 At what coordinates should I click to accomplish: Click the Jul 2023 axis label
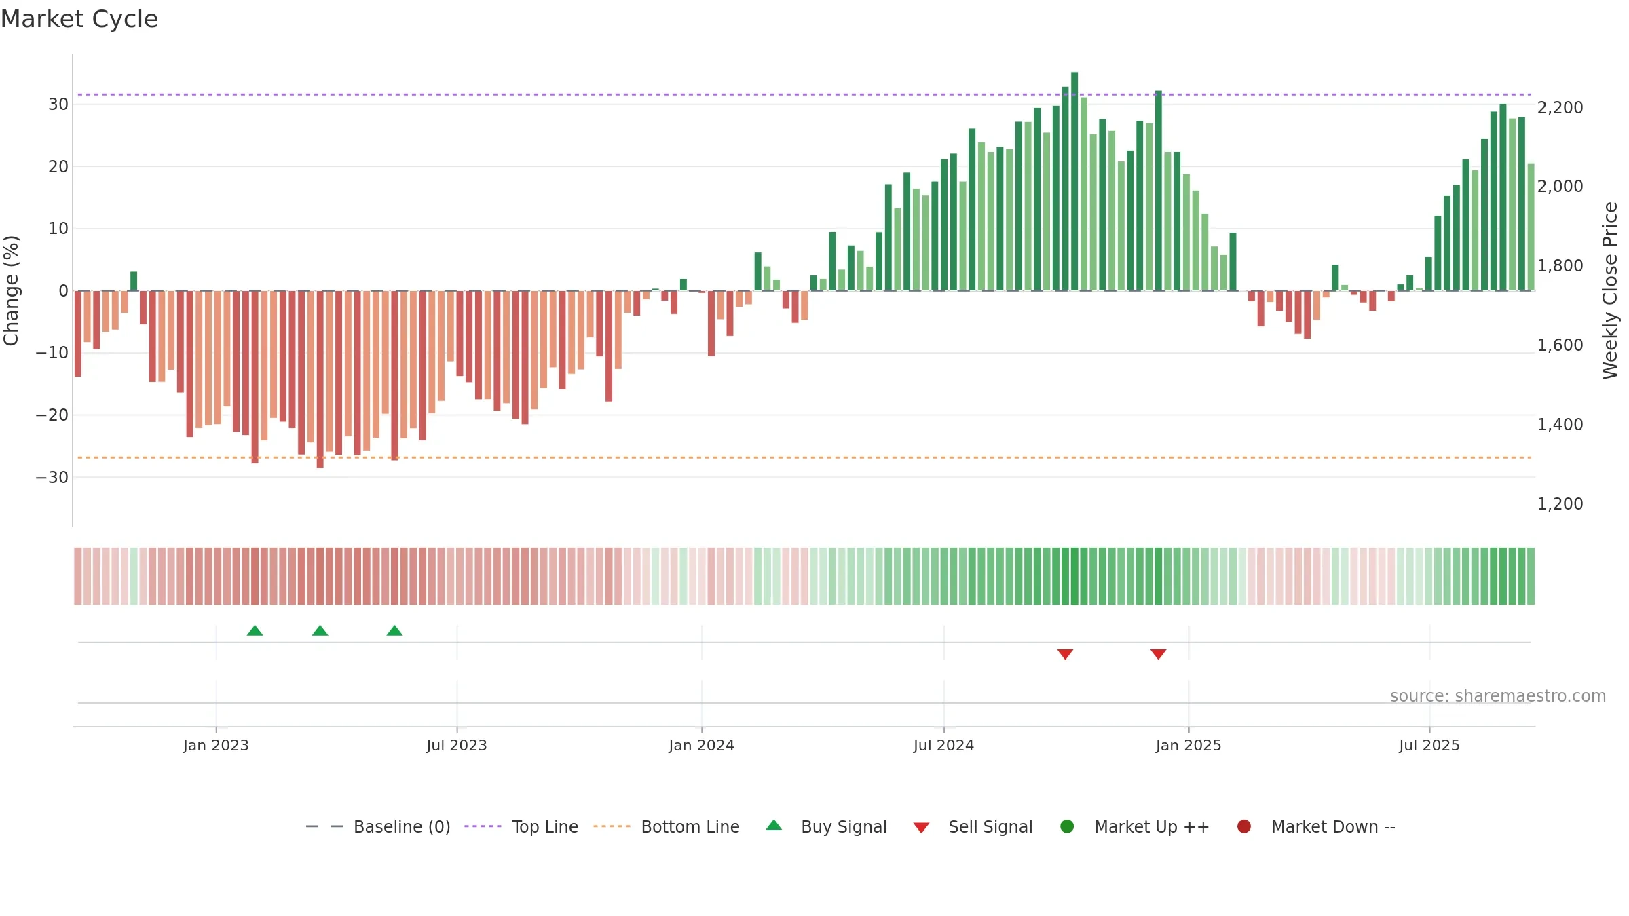tap(457, 746)
